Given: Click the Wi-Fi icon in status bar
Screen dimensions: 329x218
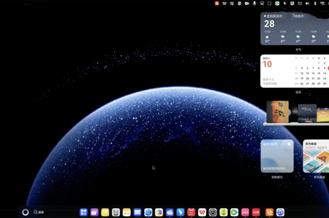Looking at the screenshot, I should tap(322, 3).
